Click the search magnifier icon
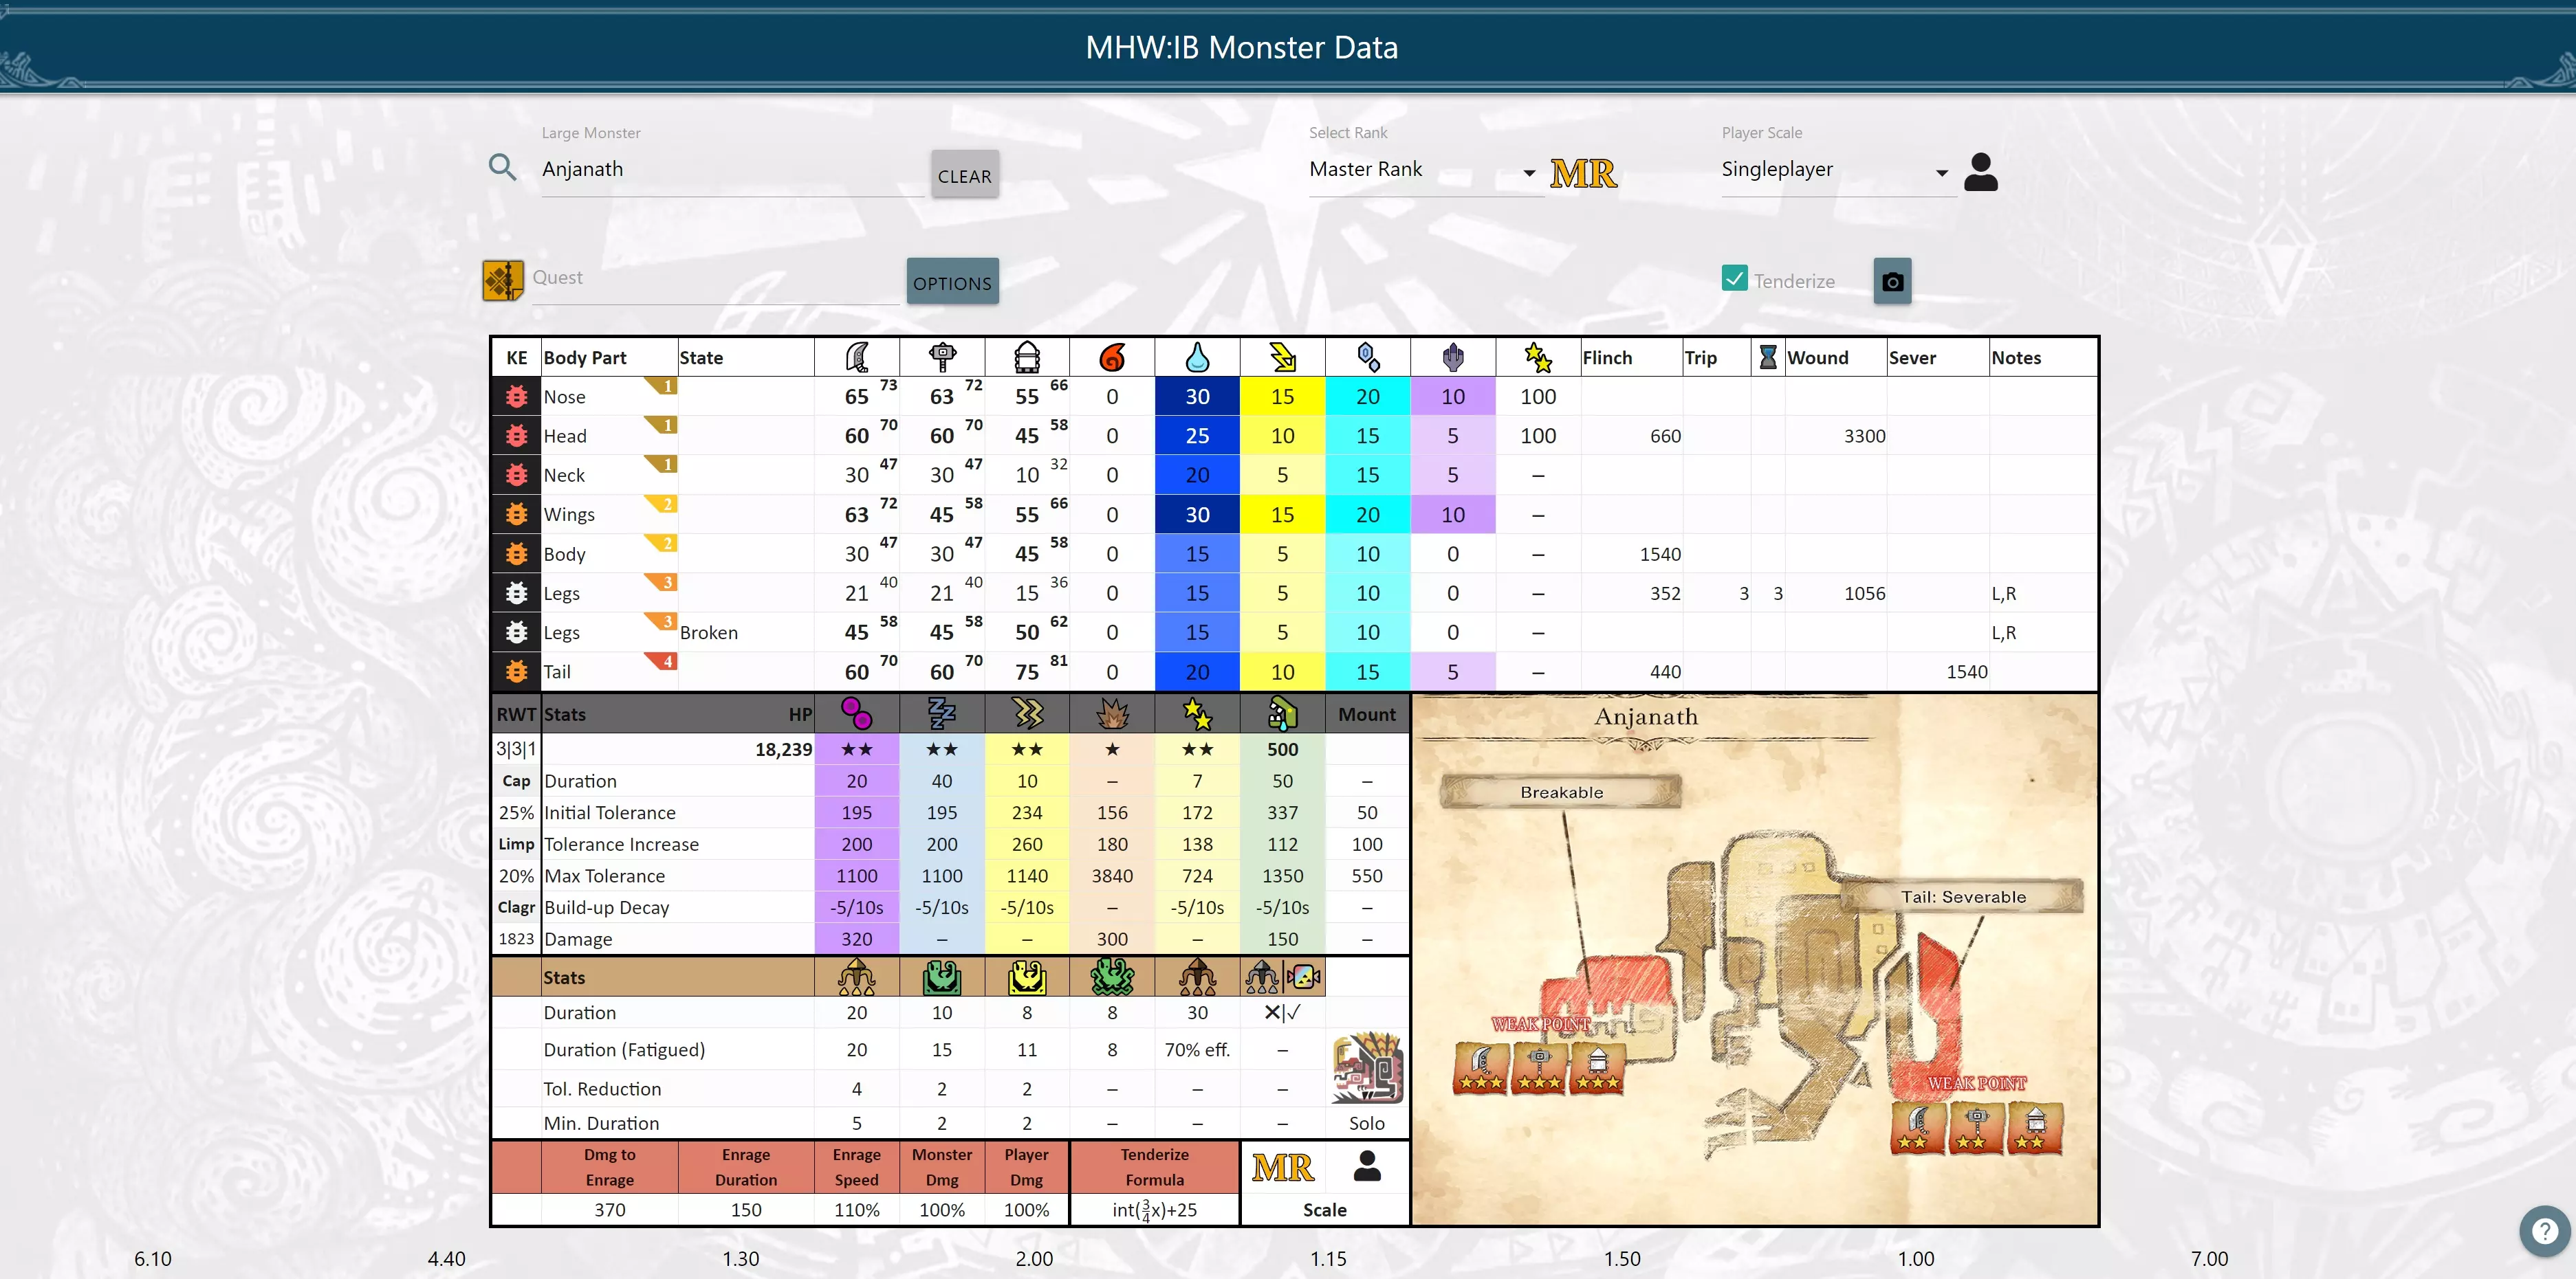Image resolution: width=2576 pixels, height=1279 pixels. (x=503, y=168)
